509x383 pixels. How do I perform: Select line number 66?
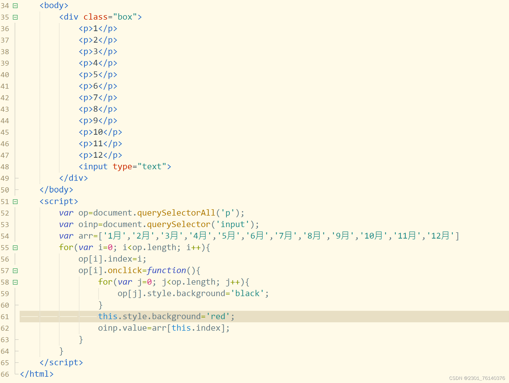pos(5,374)
